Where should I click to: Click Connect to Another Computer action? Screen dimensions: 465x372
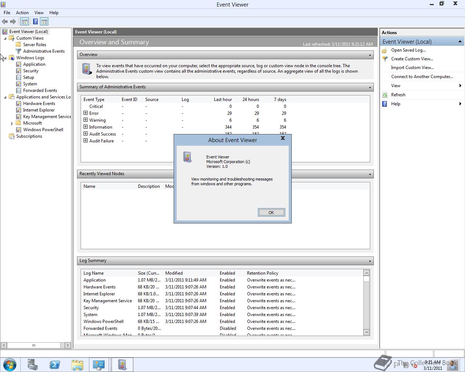(x=422, y=77)
